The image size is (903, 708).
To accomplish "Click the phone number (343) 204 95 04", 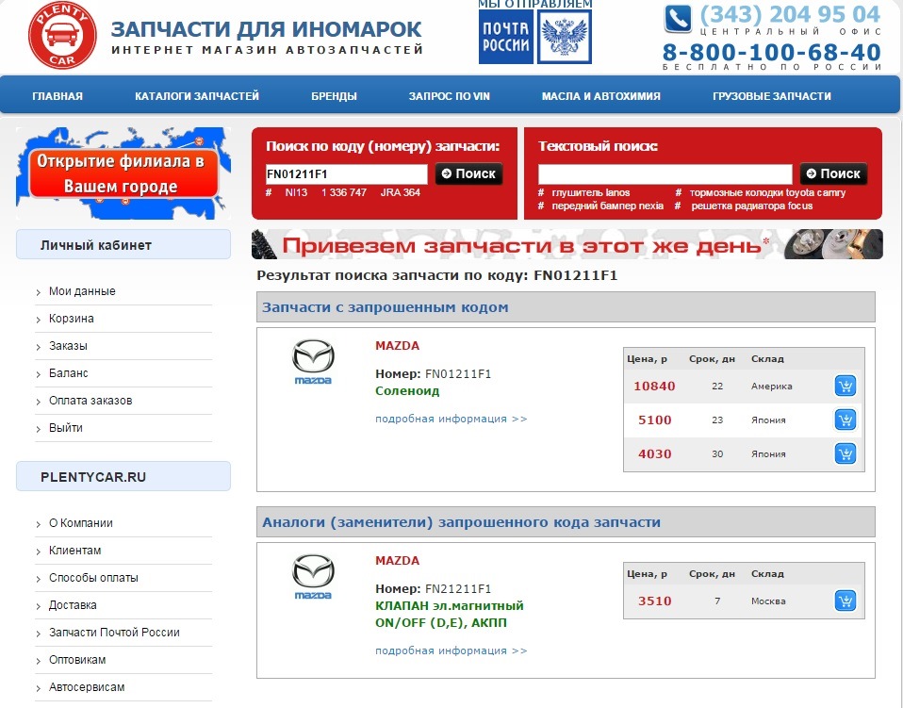I will coord(790,14).
